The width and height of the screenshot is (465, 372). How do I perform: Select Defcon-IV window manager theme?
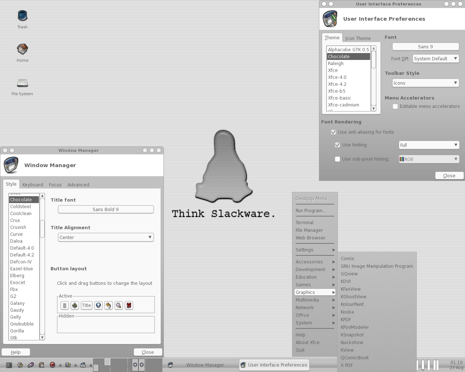pyautogui.click(x=24, y=262)
